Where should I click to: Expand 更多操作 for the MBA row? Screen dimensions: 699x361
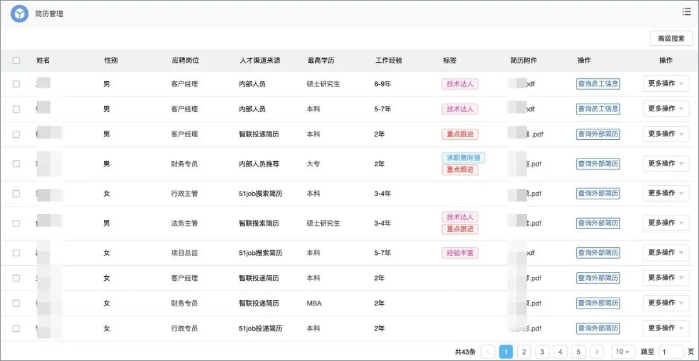click(x=666, y=303)
